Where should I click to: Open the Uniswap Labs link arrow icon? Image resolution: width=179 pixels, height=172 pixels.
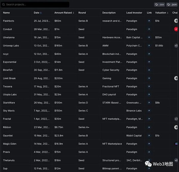pyautogui.click(x=149, y=46)
